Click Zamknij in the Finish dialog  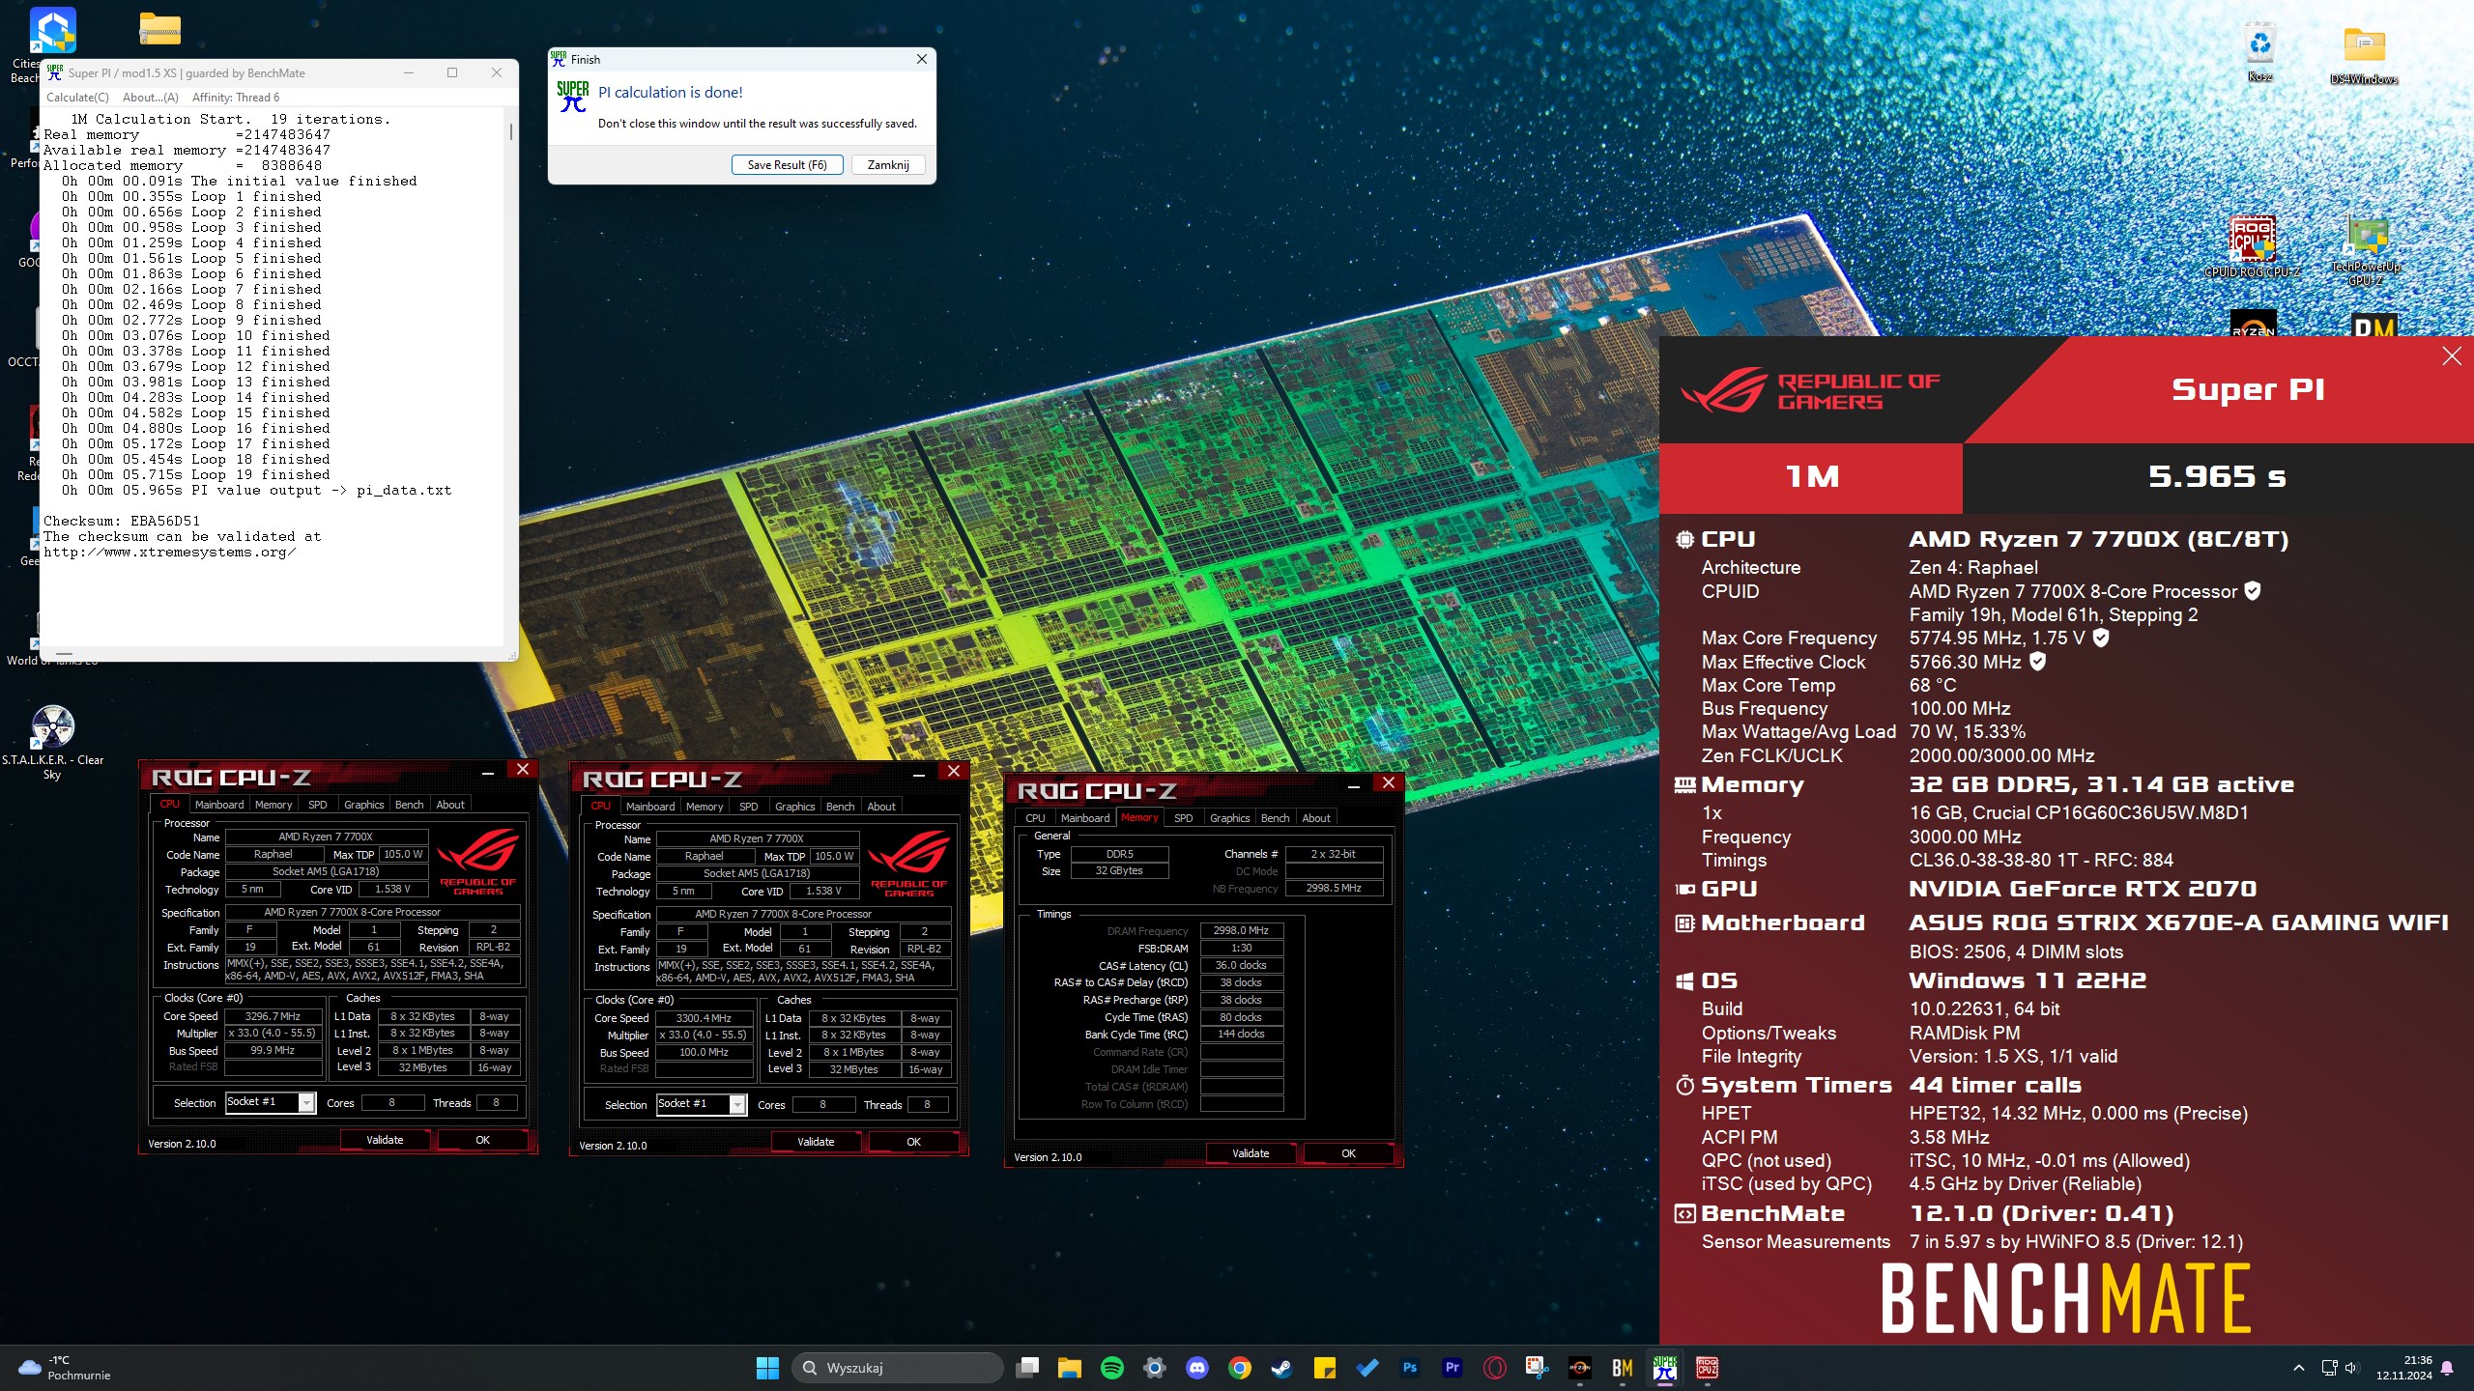pyautogui.click(x=888, y=165)
